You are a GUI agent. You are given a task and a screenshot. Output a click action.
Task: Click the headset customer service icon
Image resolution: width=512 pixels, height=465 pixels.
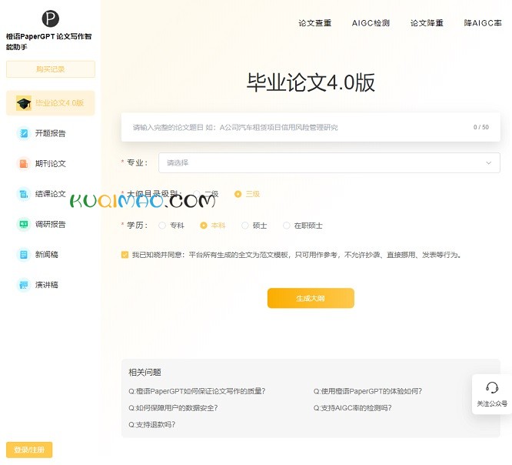click(x=492, y=388)
